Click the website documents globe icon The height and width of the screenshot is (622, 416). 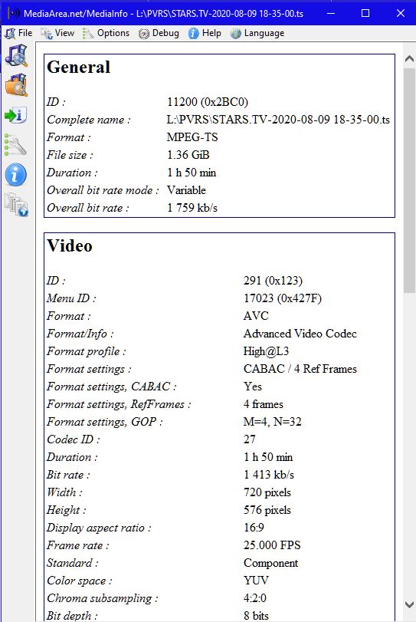coord(16,205)
